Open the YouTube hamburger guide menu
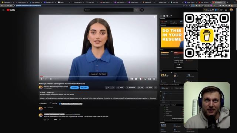This screenshot has height=133, width=237. (3, 10)
